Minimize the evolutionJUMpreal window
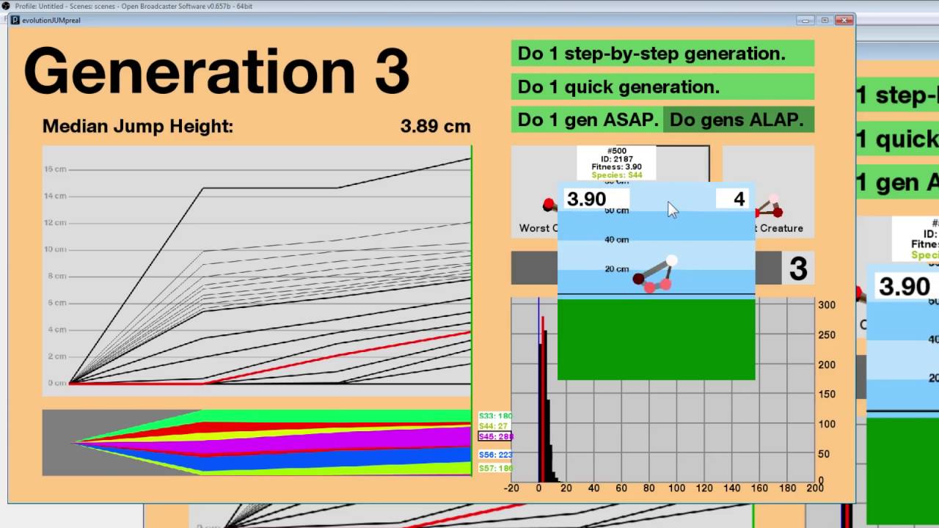939x528 pixels. (807, 20)
